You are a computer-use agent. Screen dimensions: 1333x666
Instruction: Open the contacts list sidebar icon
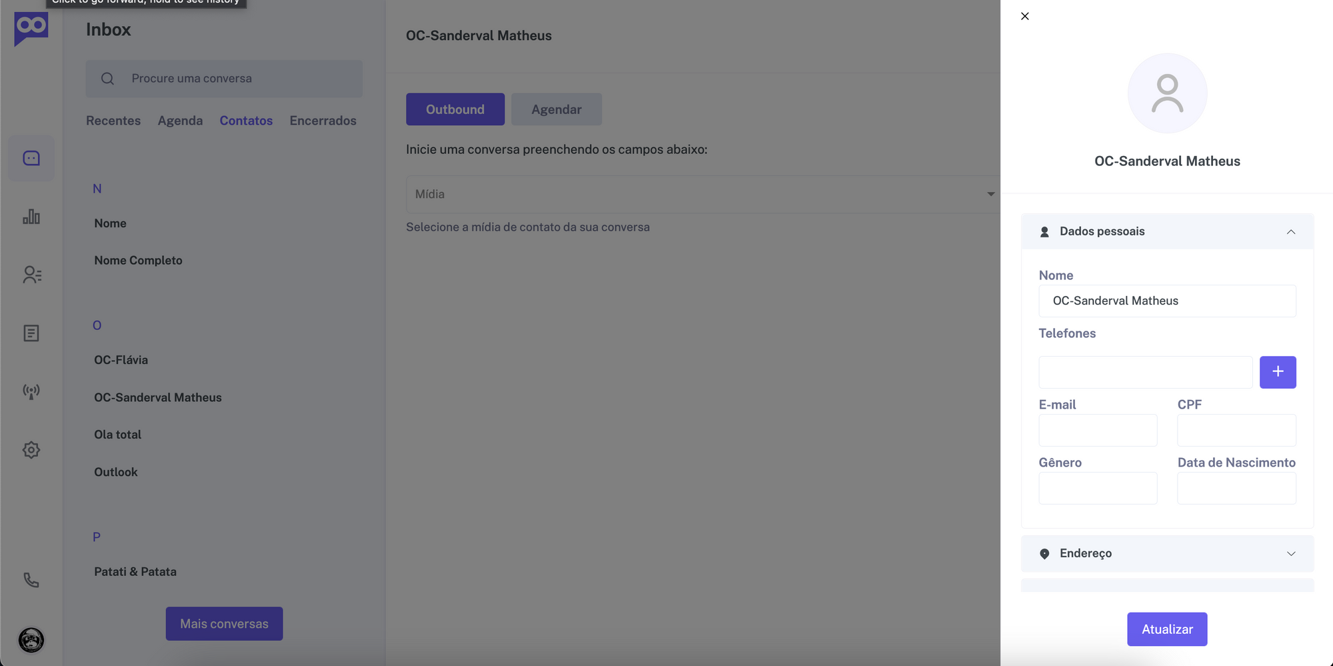coord(31,275)
